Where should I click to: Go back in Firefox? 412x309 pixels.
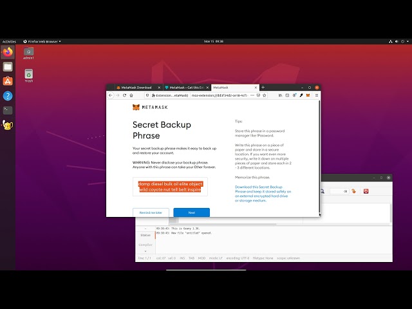pos(111,95)
